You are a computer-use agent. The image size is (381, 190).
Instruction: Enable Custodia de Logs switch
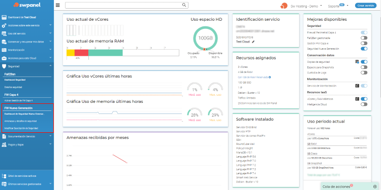(364, 72)
